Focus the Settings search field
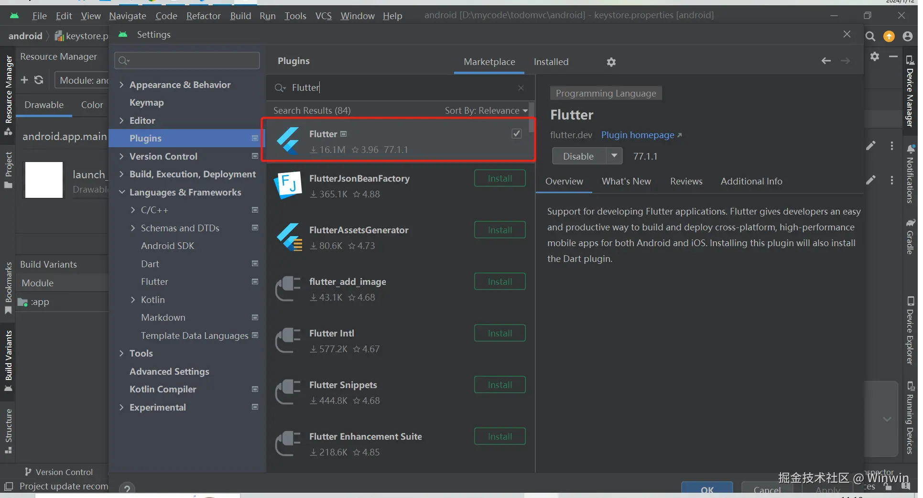Image resolution: width=923 pixels, height=498 pixels. coord(187,61)
